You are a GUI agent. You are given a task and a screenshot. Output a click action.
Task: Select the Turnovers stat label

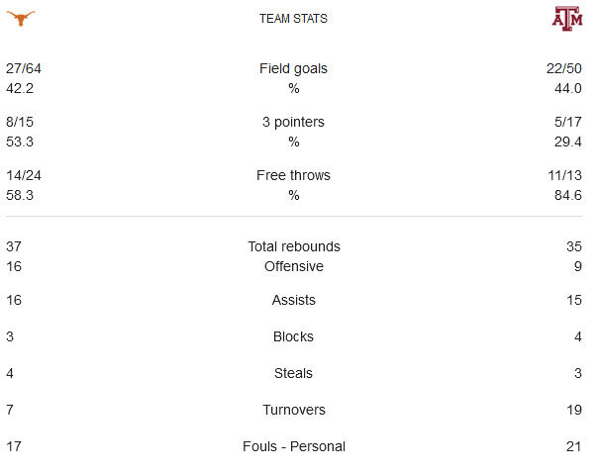tap(293, 410)
